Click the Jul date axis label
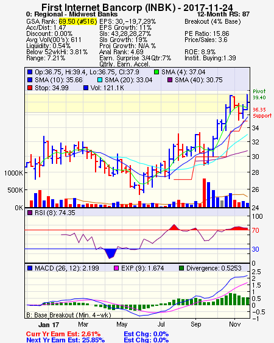 [161, 324]
